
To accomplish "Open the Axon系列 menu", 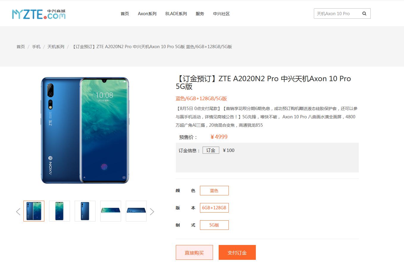I will [147, 14].
